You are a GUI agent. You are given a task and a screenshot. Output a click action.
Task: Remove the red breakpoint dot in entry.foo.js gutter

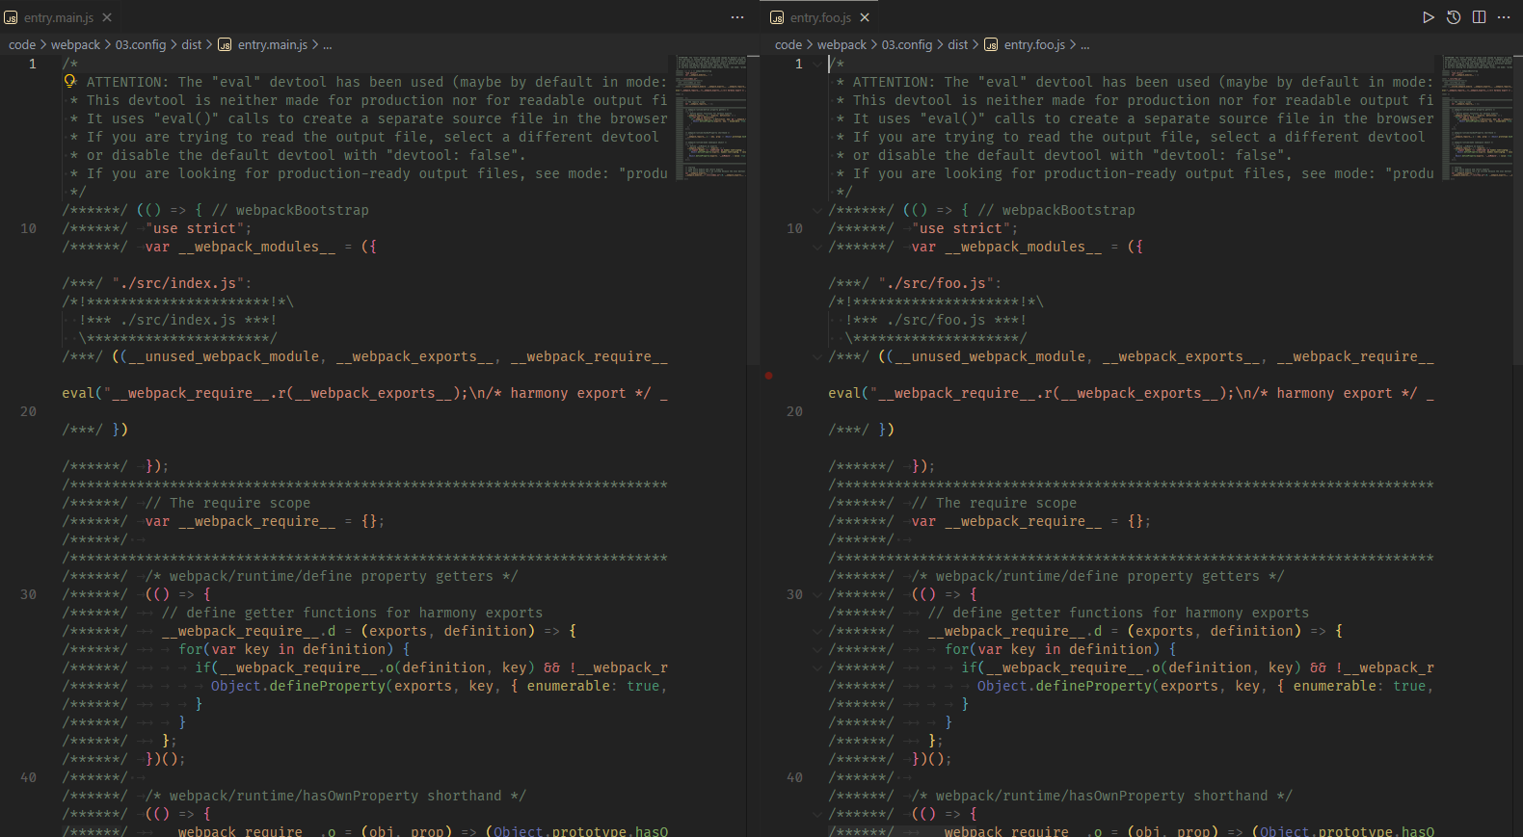(768, 375)
